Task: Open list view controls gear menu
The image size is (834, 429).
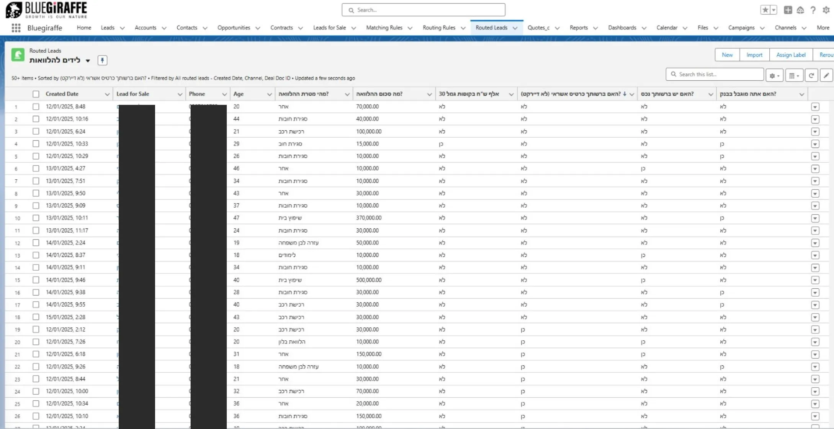Action: pyautogui.click(x=774, y=75)
